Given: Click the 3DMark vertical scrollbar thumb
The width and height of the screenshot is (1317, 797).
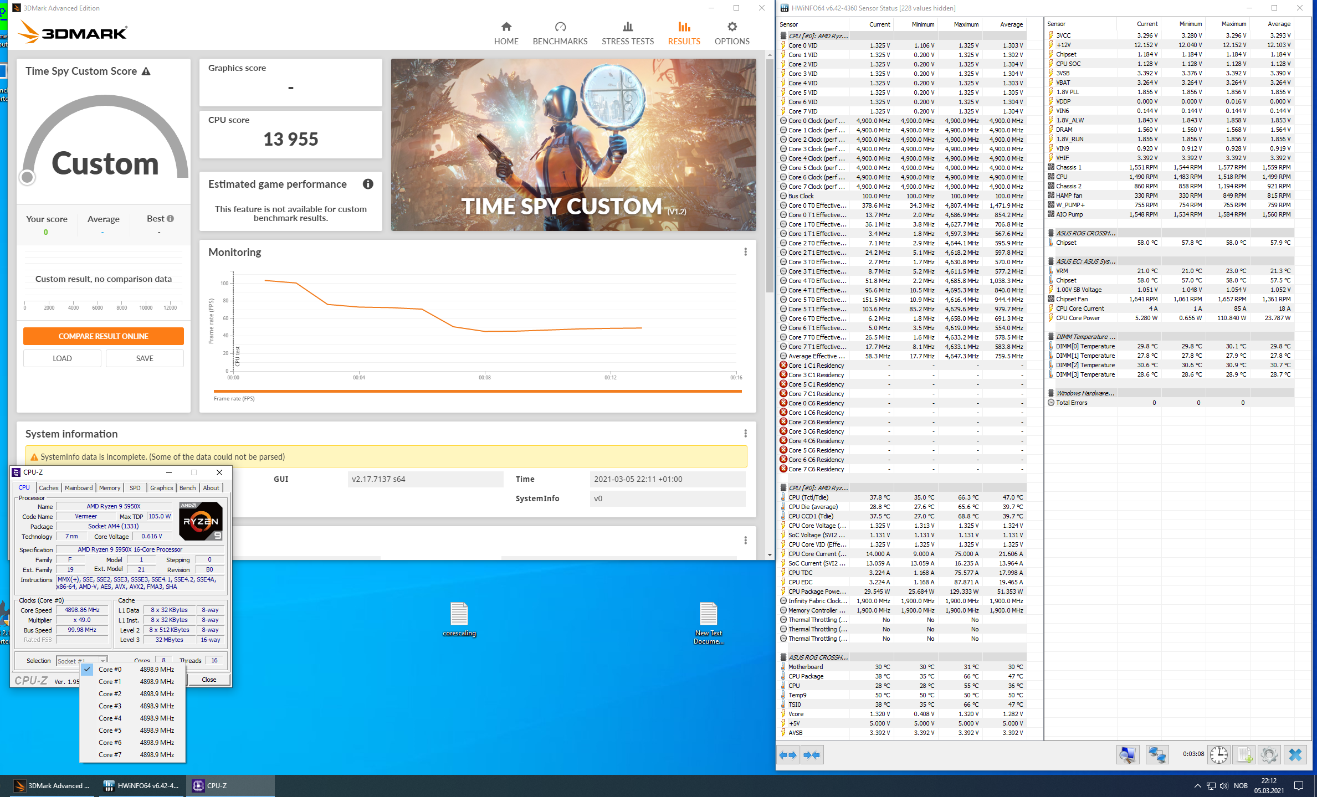Looking at the screenshot, I should tap(770, 176).
